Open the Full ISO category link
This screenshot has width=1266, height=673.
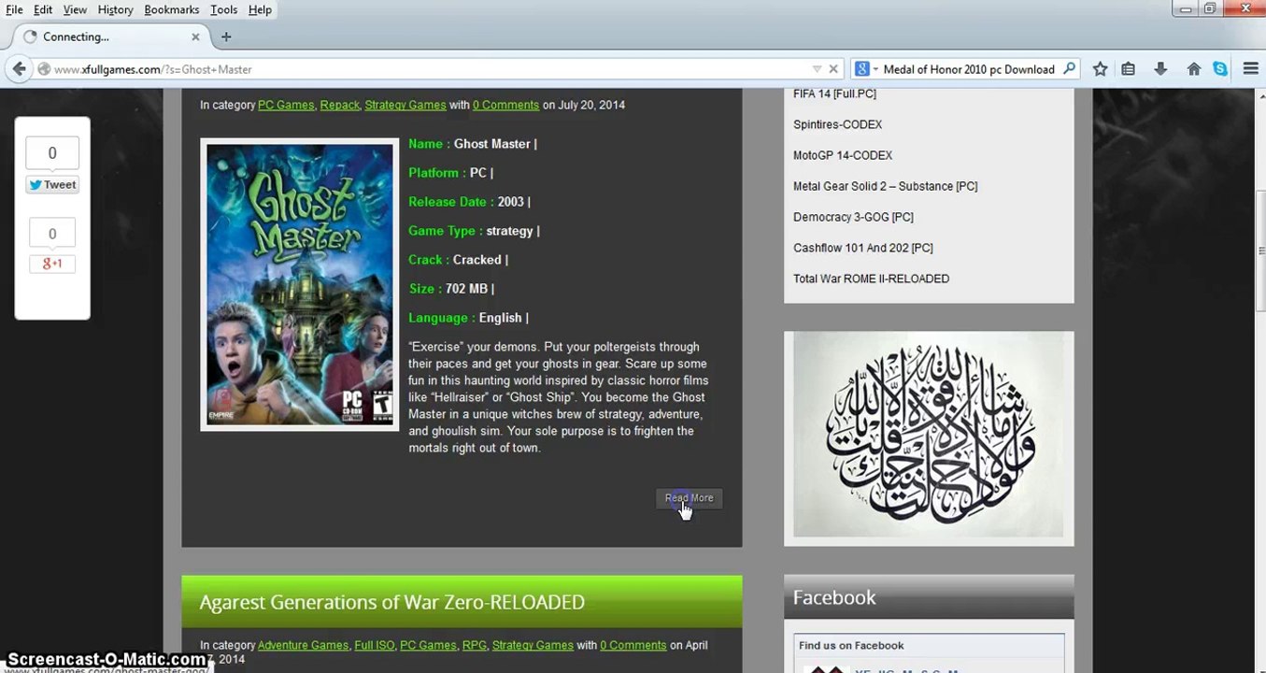pos(374,645)
